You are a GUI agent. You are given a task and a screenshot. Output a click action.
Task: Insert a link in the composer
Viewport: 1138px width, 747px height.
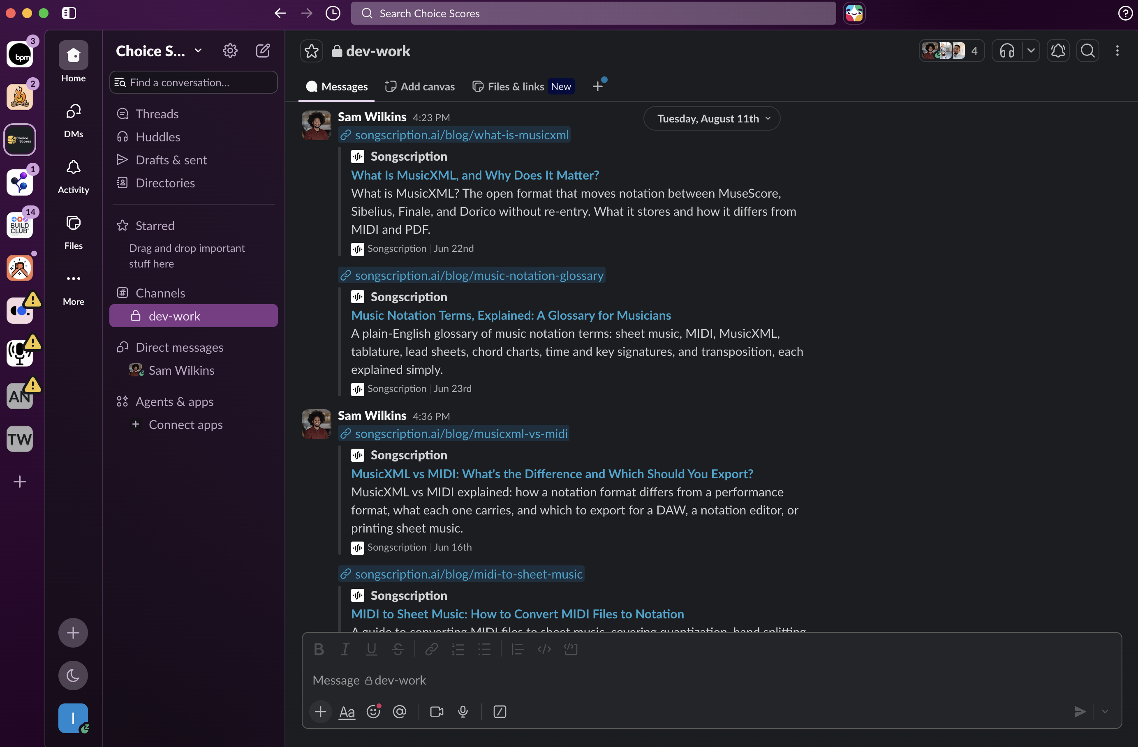coord(431,650)
